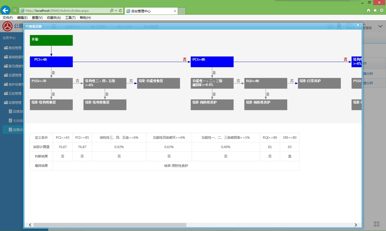The height and width of the screenshot is (231, 386).
Task: Click the horizontal scrollbar thumb in the dialog
Action: point(110,225)
